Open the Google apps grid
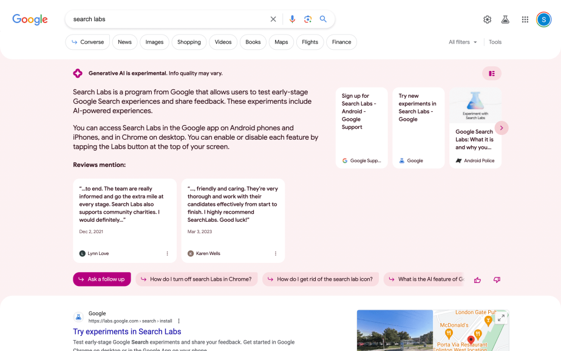The height and width of the screenshot is (351, 561). pos(525,19)
